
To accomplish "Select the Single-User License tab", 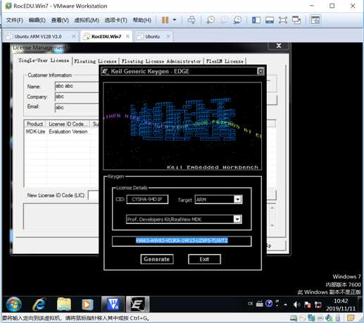I will click(x=44, y=61).
